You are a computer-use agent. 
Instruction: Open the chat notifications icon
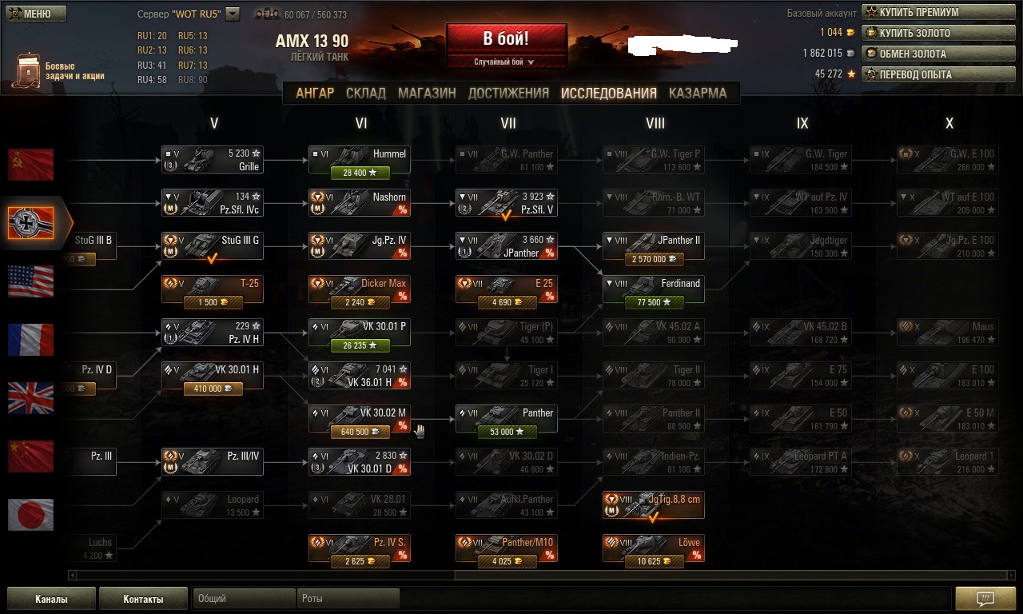coord(985,599)
